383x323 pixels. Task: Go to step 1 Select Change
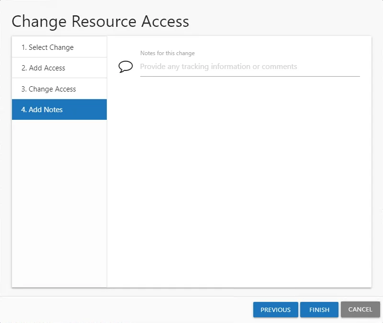point(59,47)
